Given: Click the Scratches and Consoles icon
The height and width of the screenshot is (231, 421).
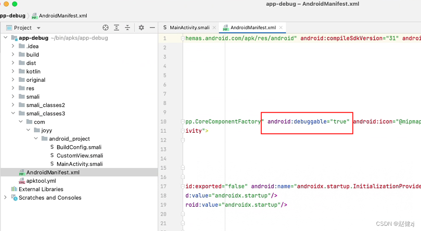Looking at the screenshot, I should [x=14, y=198].
